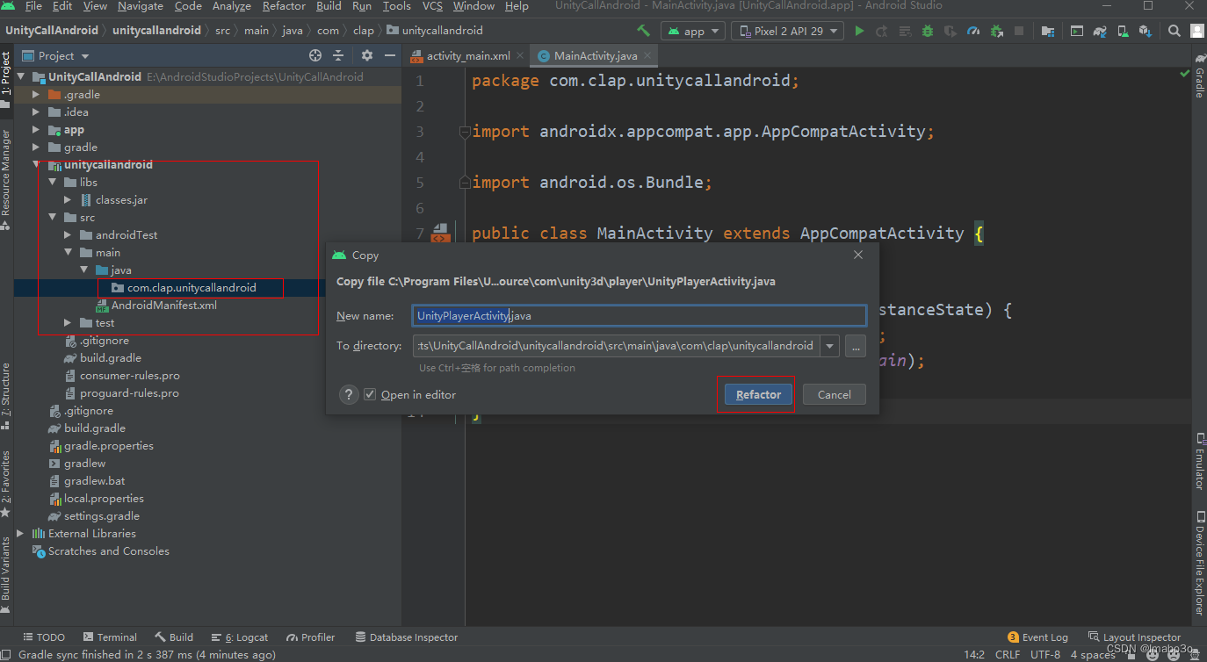Switch to the MainActivity.java tab
The width and height of the screenshot is (1207, 662).
(x=596, y=55)
